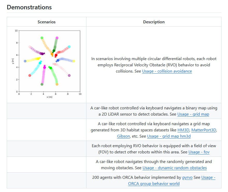Click the purple goal circle in plot's lower right
The width and height of the screenshot is (228, 192).
click(69, 75)
